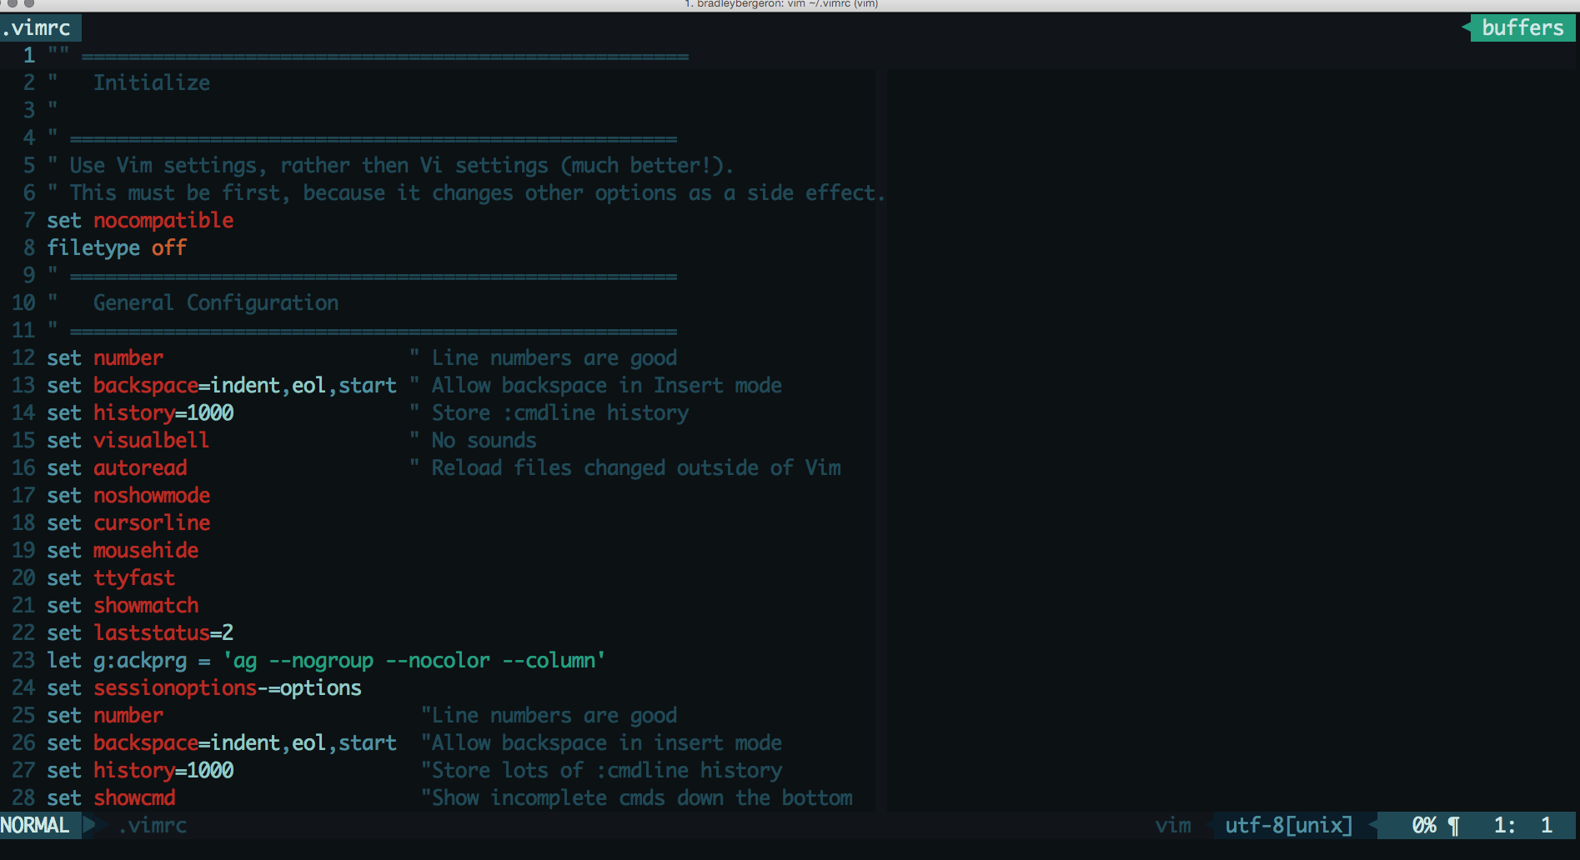
Task: Click the Initialize section header comment
Action: click(x=152, y=82)
